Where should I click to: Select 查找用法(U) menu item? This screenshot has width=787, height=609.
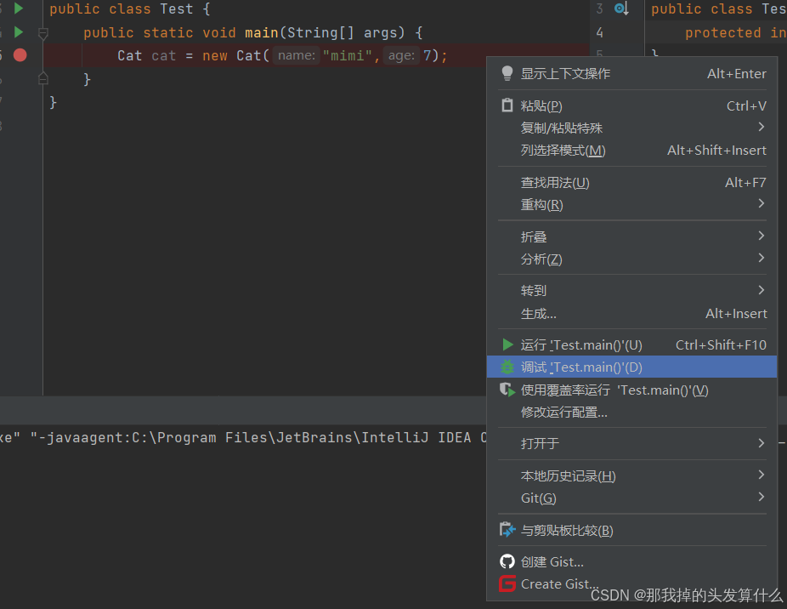[x=632, y=182]
